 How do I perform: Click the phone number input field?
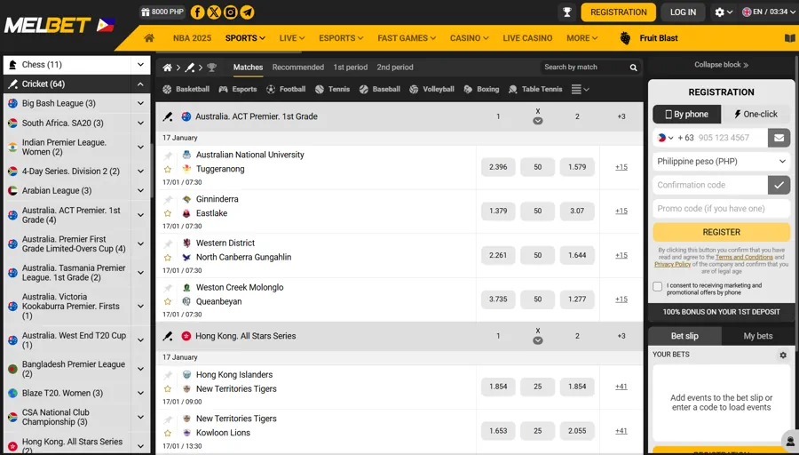pyautogui.click(x=731, y=138)
